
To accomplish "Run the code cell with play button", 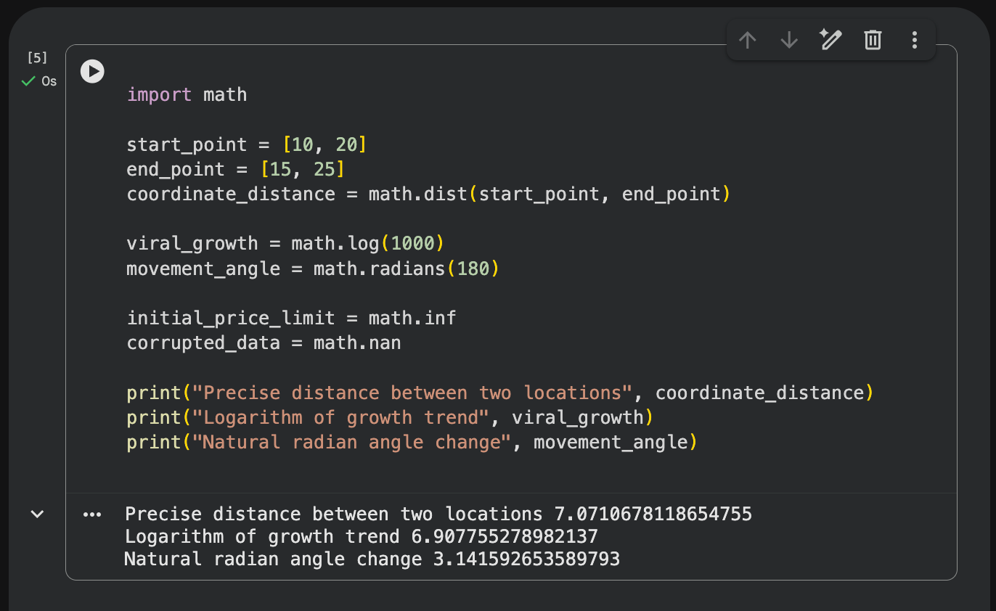I will point(92,71).
